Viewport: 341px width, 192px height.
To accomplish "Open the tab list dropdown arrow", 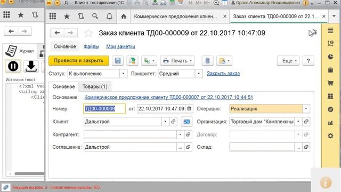I will pos(334,16).
